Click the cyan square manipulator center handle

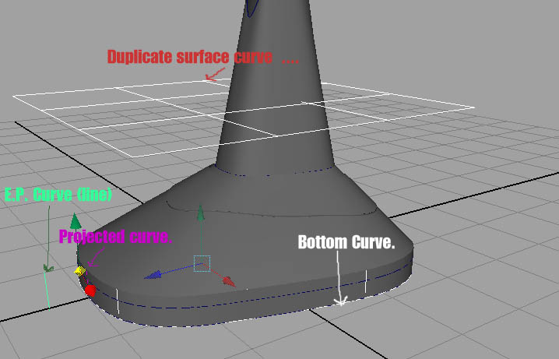point(202,263)
